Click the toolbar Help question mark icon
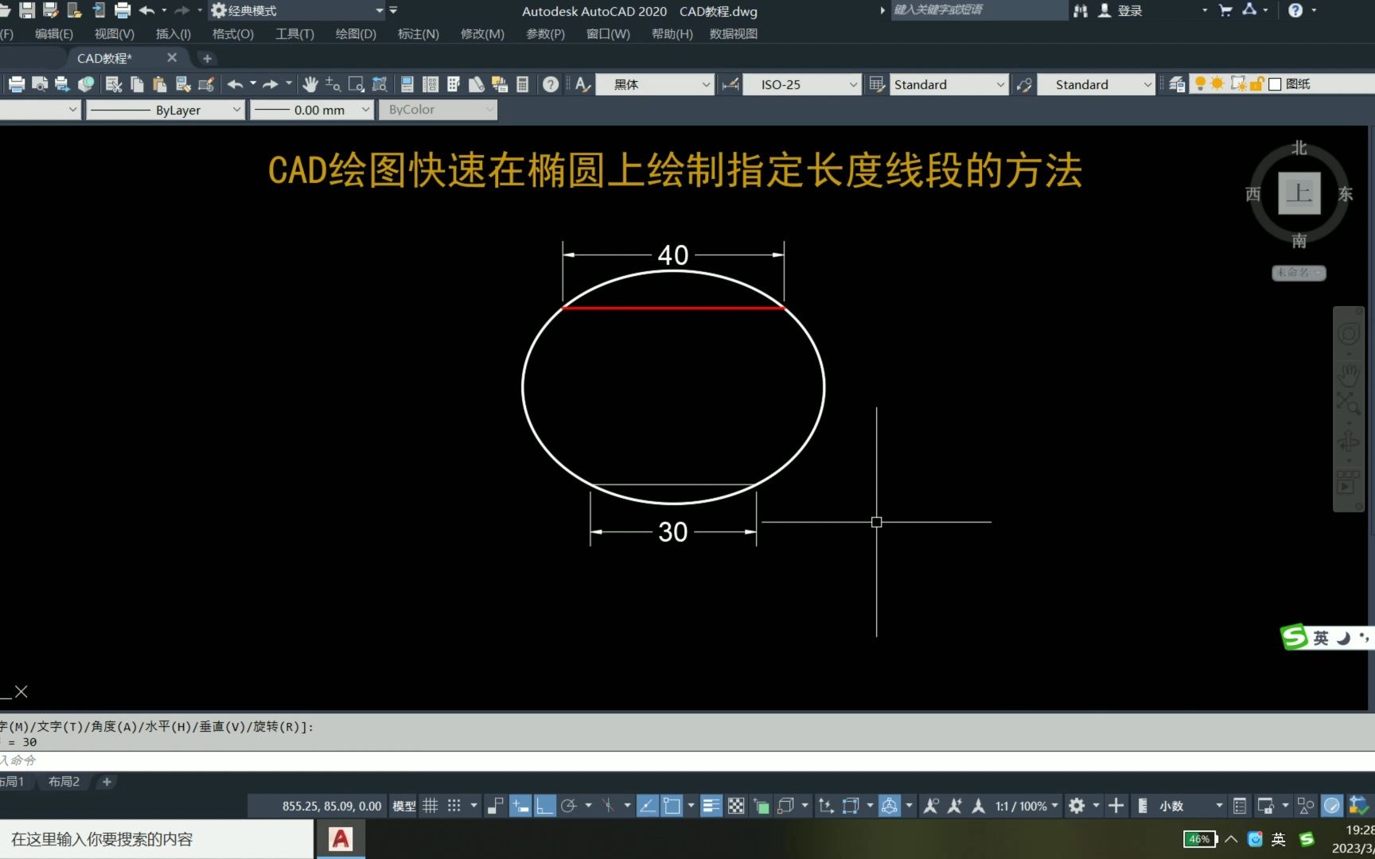1375x859 pixels. click(551, 84)
